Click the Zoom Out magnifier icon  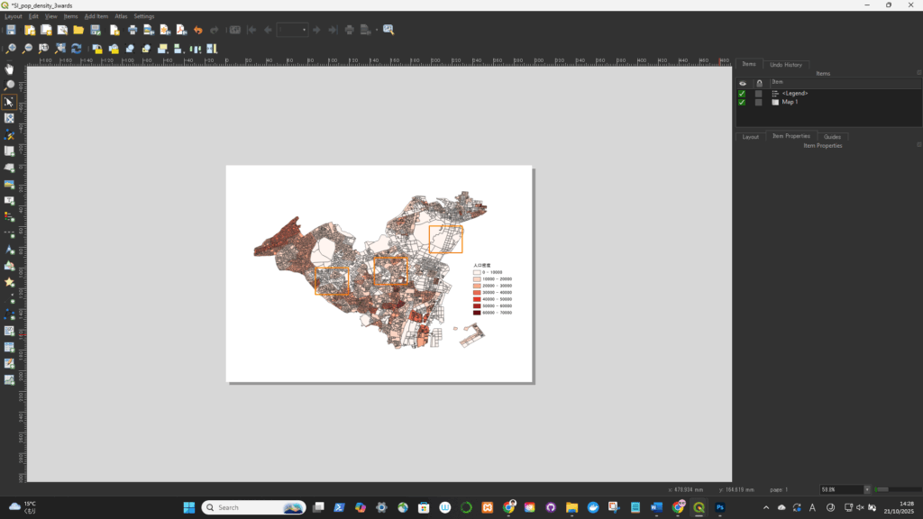coord(27,49)
